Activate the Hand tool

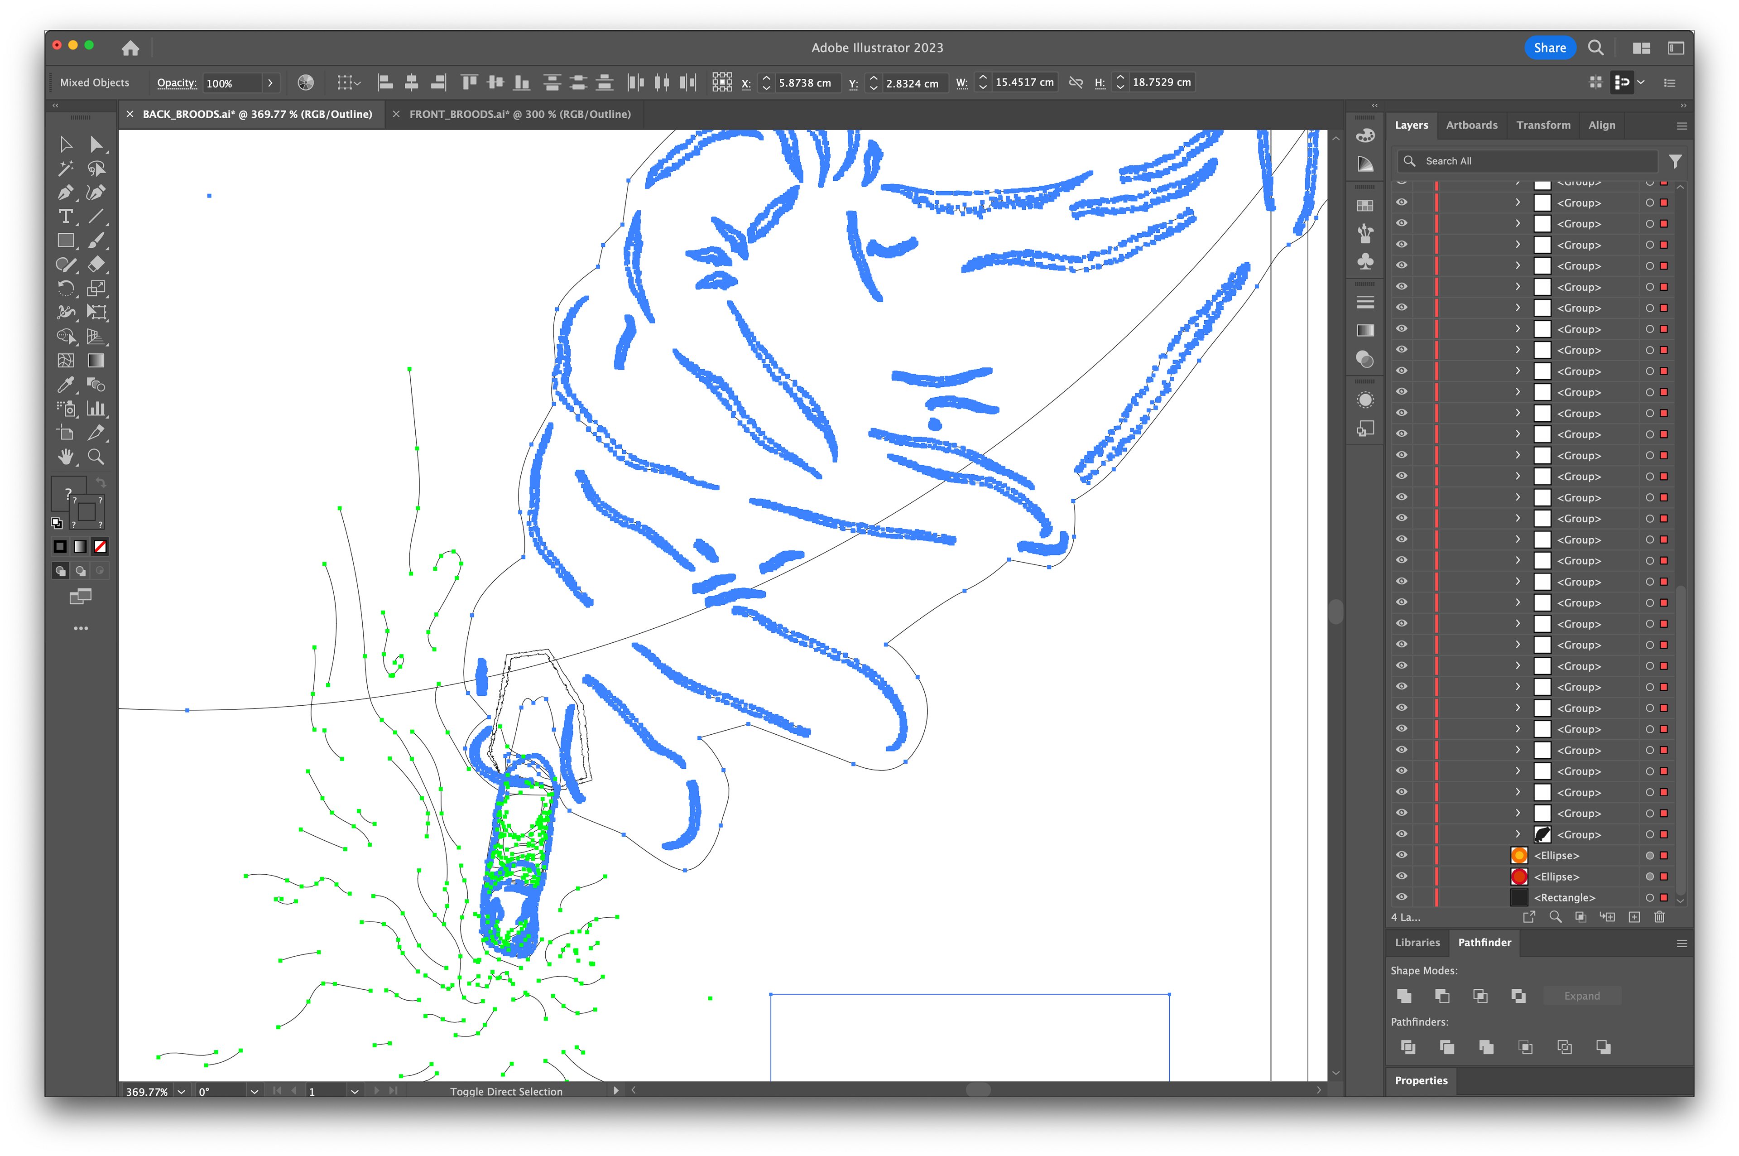(66, 456)
